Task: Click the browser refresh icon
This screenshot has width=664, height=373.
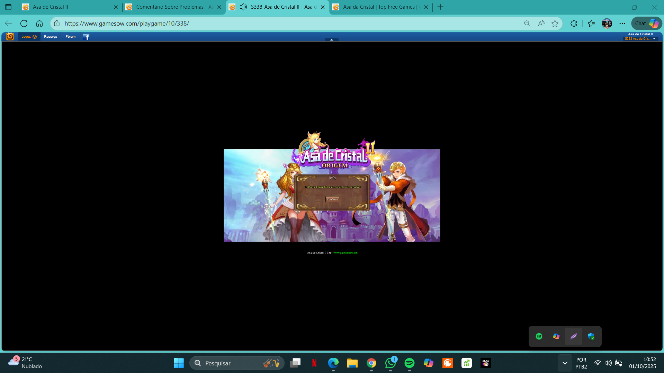Action: coord(24,24)
